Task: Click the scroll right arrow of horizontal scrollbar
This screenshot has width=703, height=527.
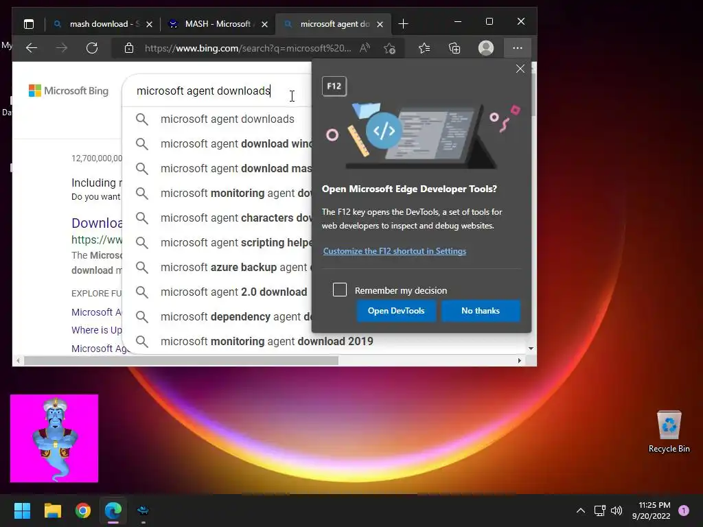Action: click(x=519, y=361)
